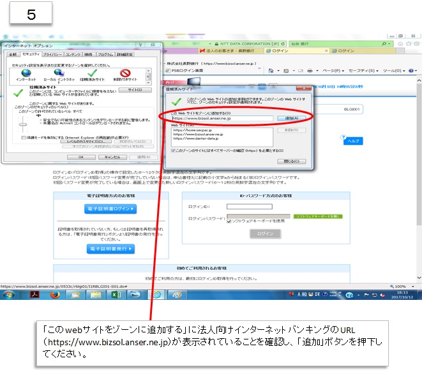
Task: Click the command bar read mail icon
Action: pyautogui.click(x=301, y=71)
